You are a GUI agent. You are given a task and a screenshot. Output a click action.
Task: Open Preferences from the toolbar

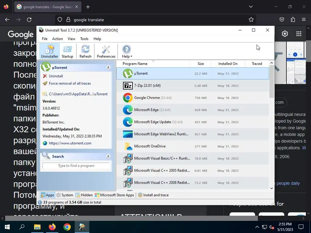click(x=106, y=51)
